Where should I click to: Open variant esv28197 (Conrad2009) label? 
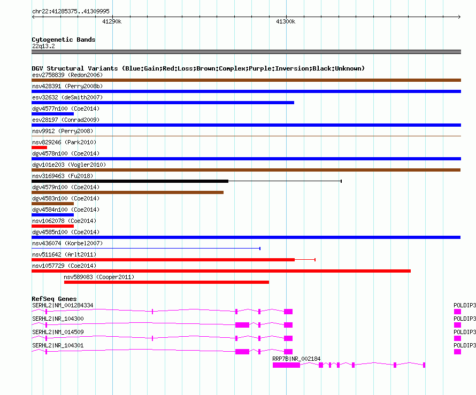[66, 120]
